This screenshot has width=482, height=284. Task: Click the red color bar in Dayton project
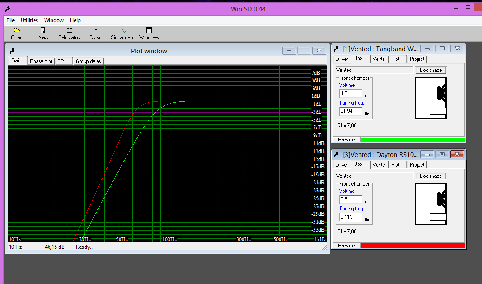pyautogui.click(x=412, y=246)
